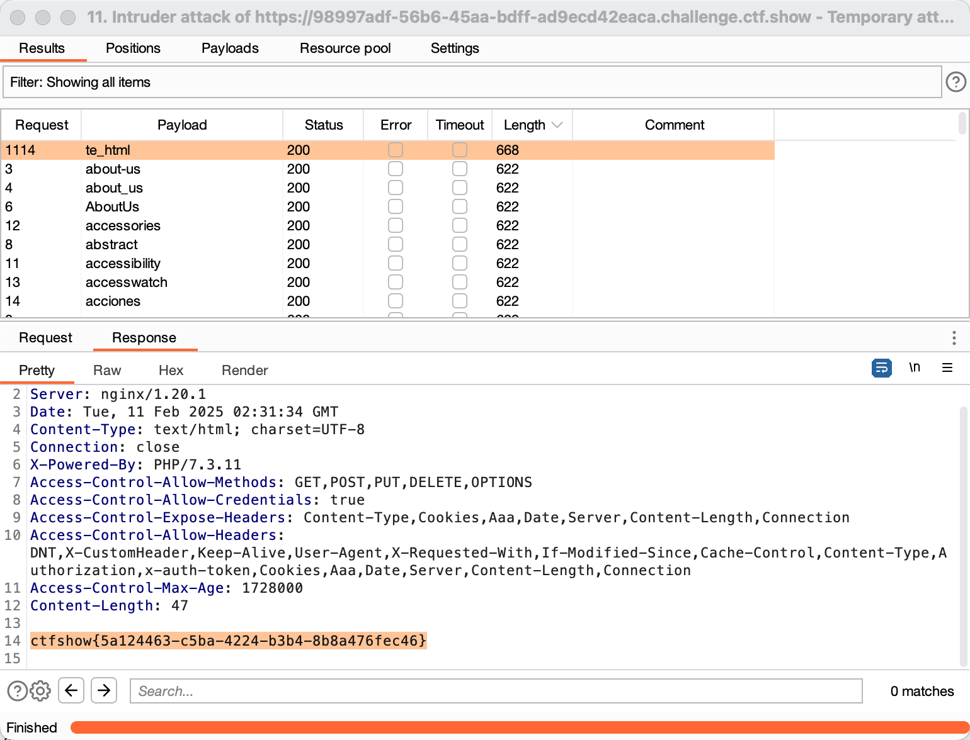Click the X-Powered-By header line
The width and height of the screenshot is (970, 740).
pos(135,464)
